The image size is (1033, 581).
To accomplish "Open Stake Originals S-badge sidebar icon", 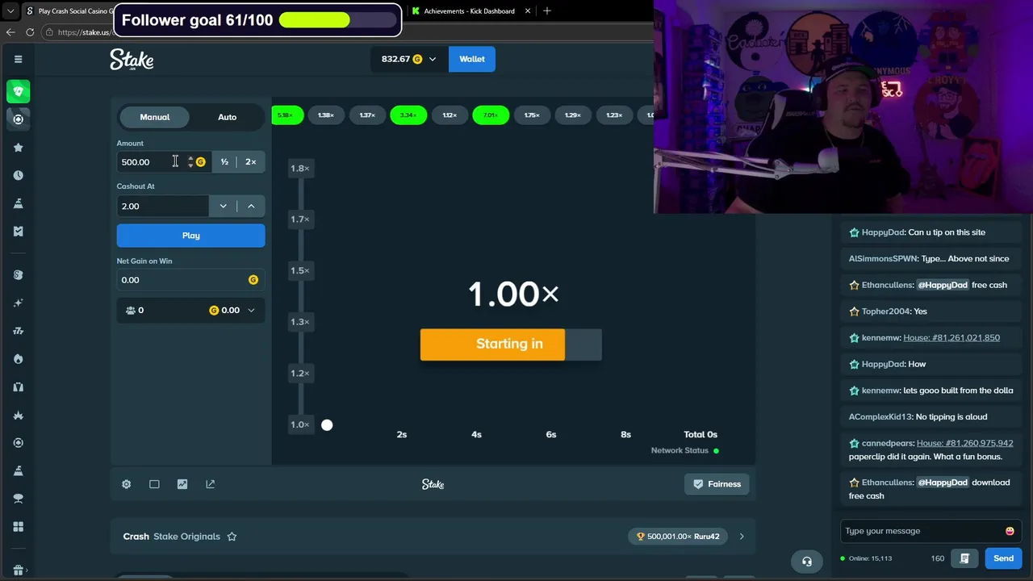I will click(x=18, y=275).
